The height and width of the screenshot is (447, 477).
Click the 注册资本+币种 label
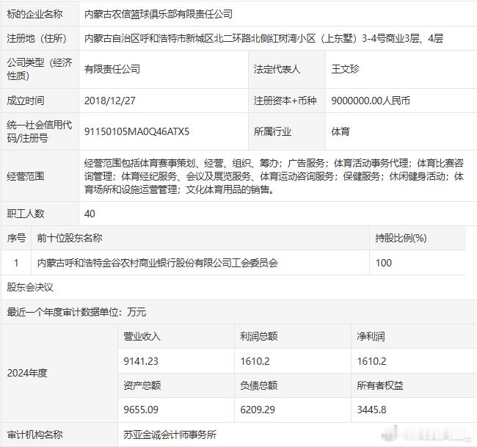(285, 101)
